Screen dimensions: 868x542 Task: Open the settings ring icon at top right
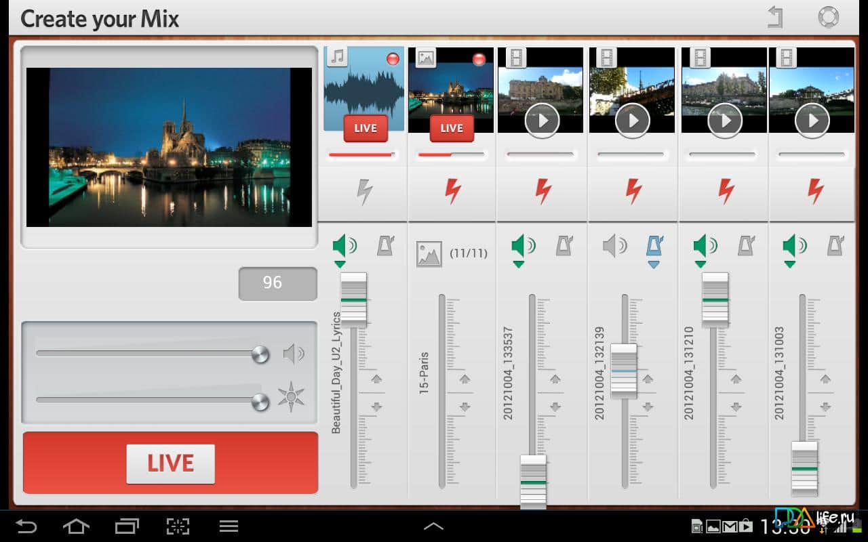coord(828,17)
